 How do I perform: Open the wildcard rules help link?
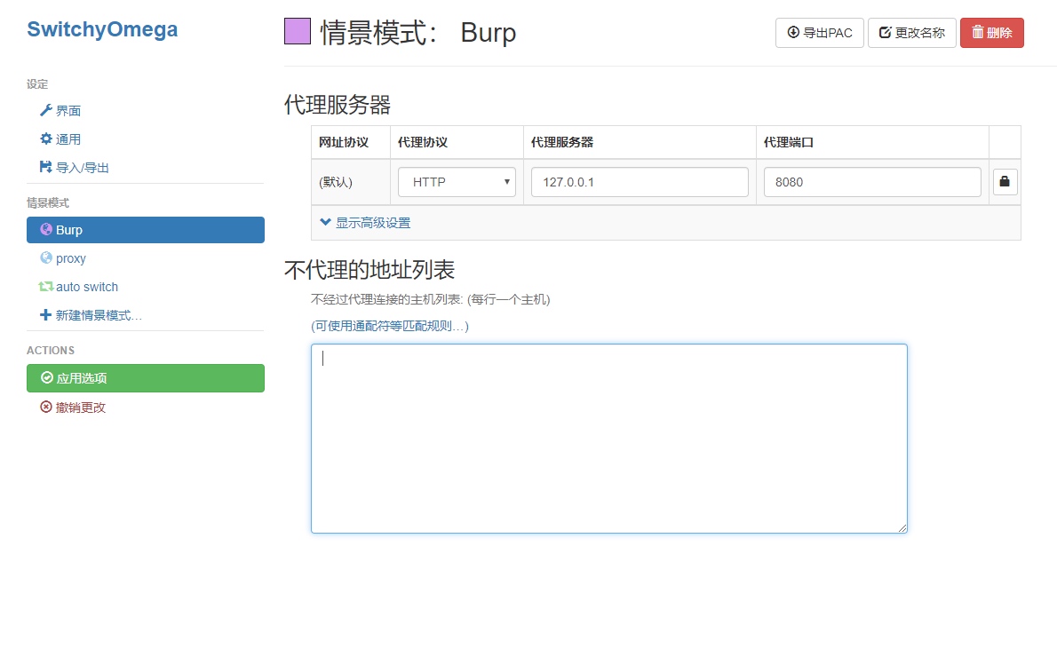click(390, 326)
